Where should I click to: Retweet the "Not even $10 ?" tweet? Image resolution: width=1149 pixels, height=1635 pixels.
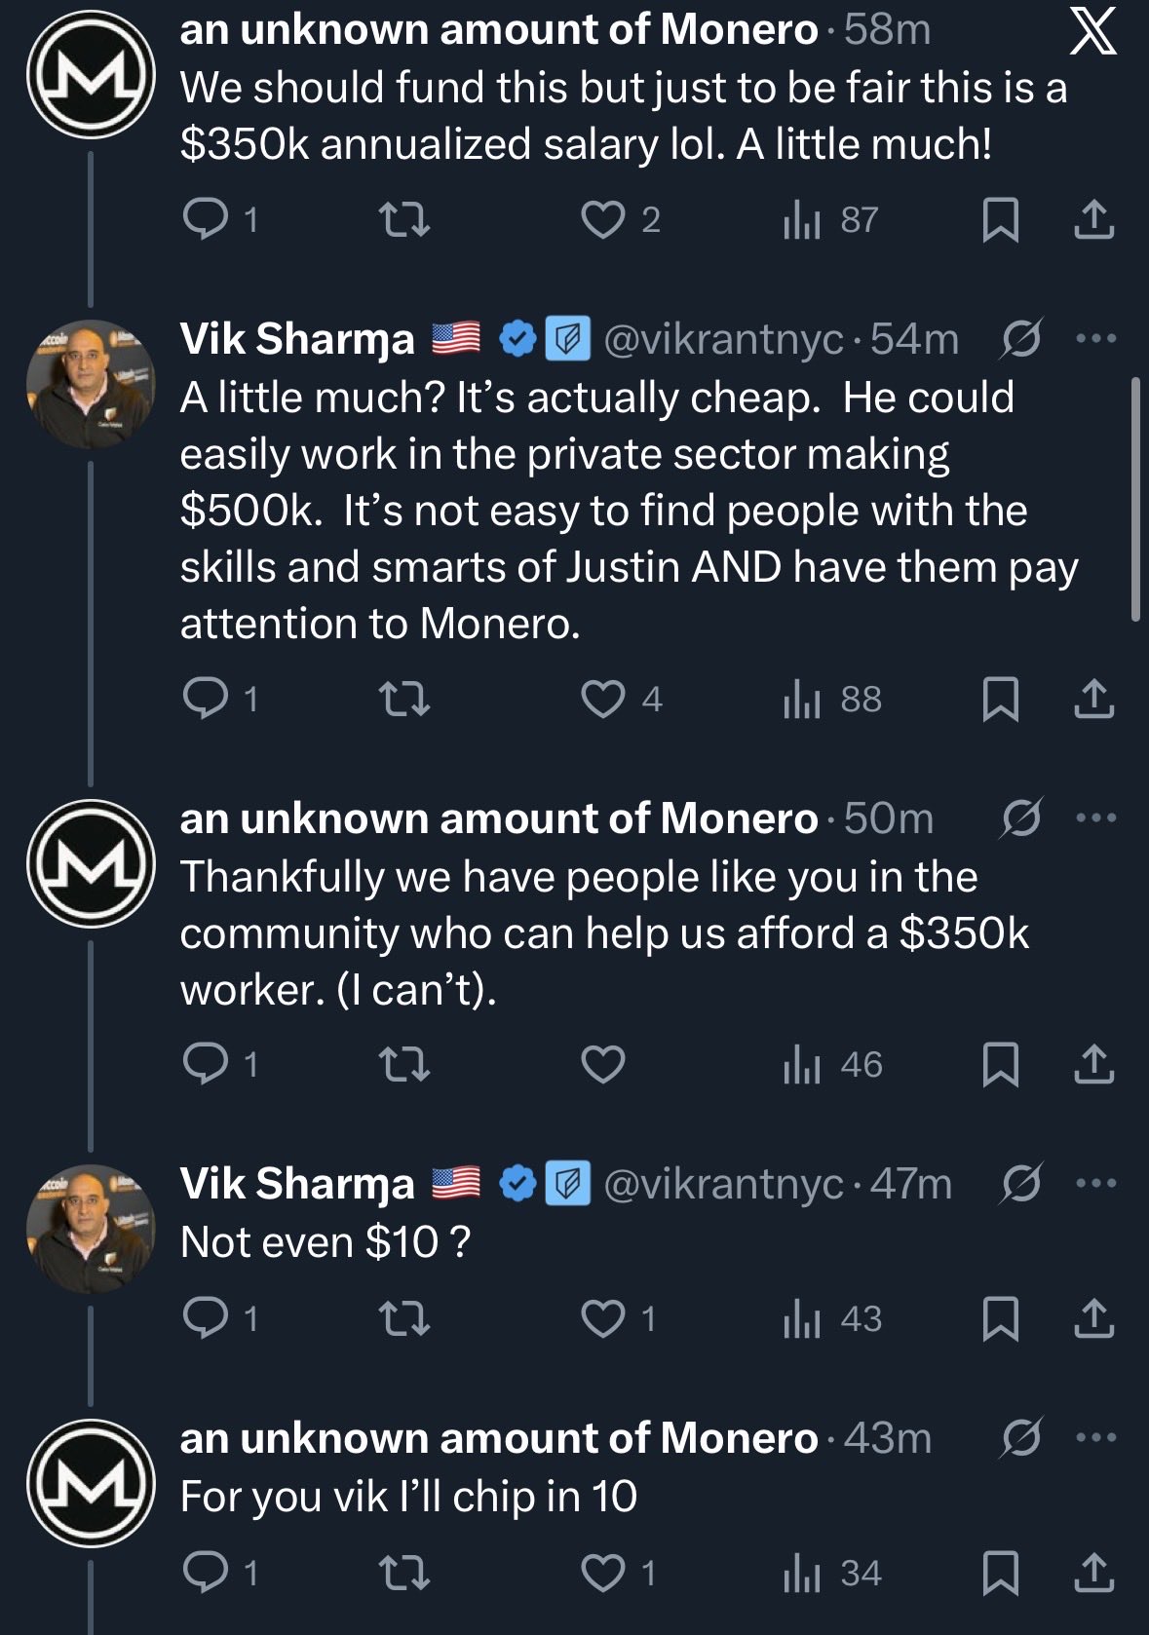[x=403, y=1318]
